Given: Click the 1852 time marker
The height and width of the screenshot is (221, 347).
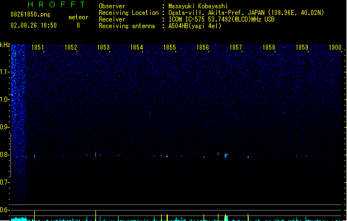Looking at the screenshot, I should 71,48.
